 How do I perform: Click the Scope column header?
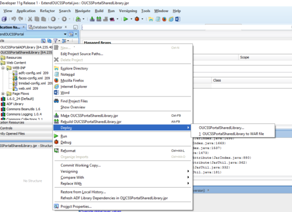tap(245, 57)
